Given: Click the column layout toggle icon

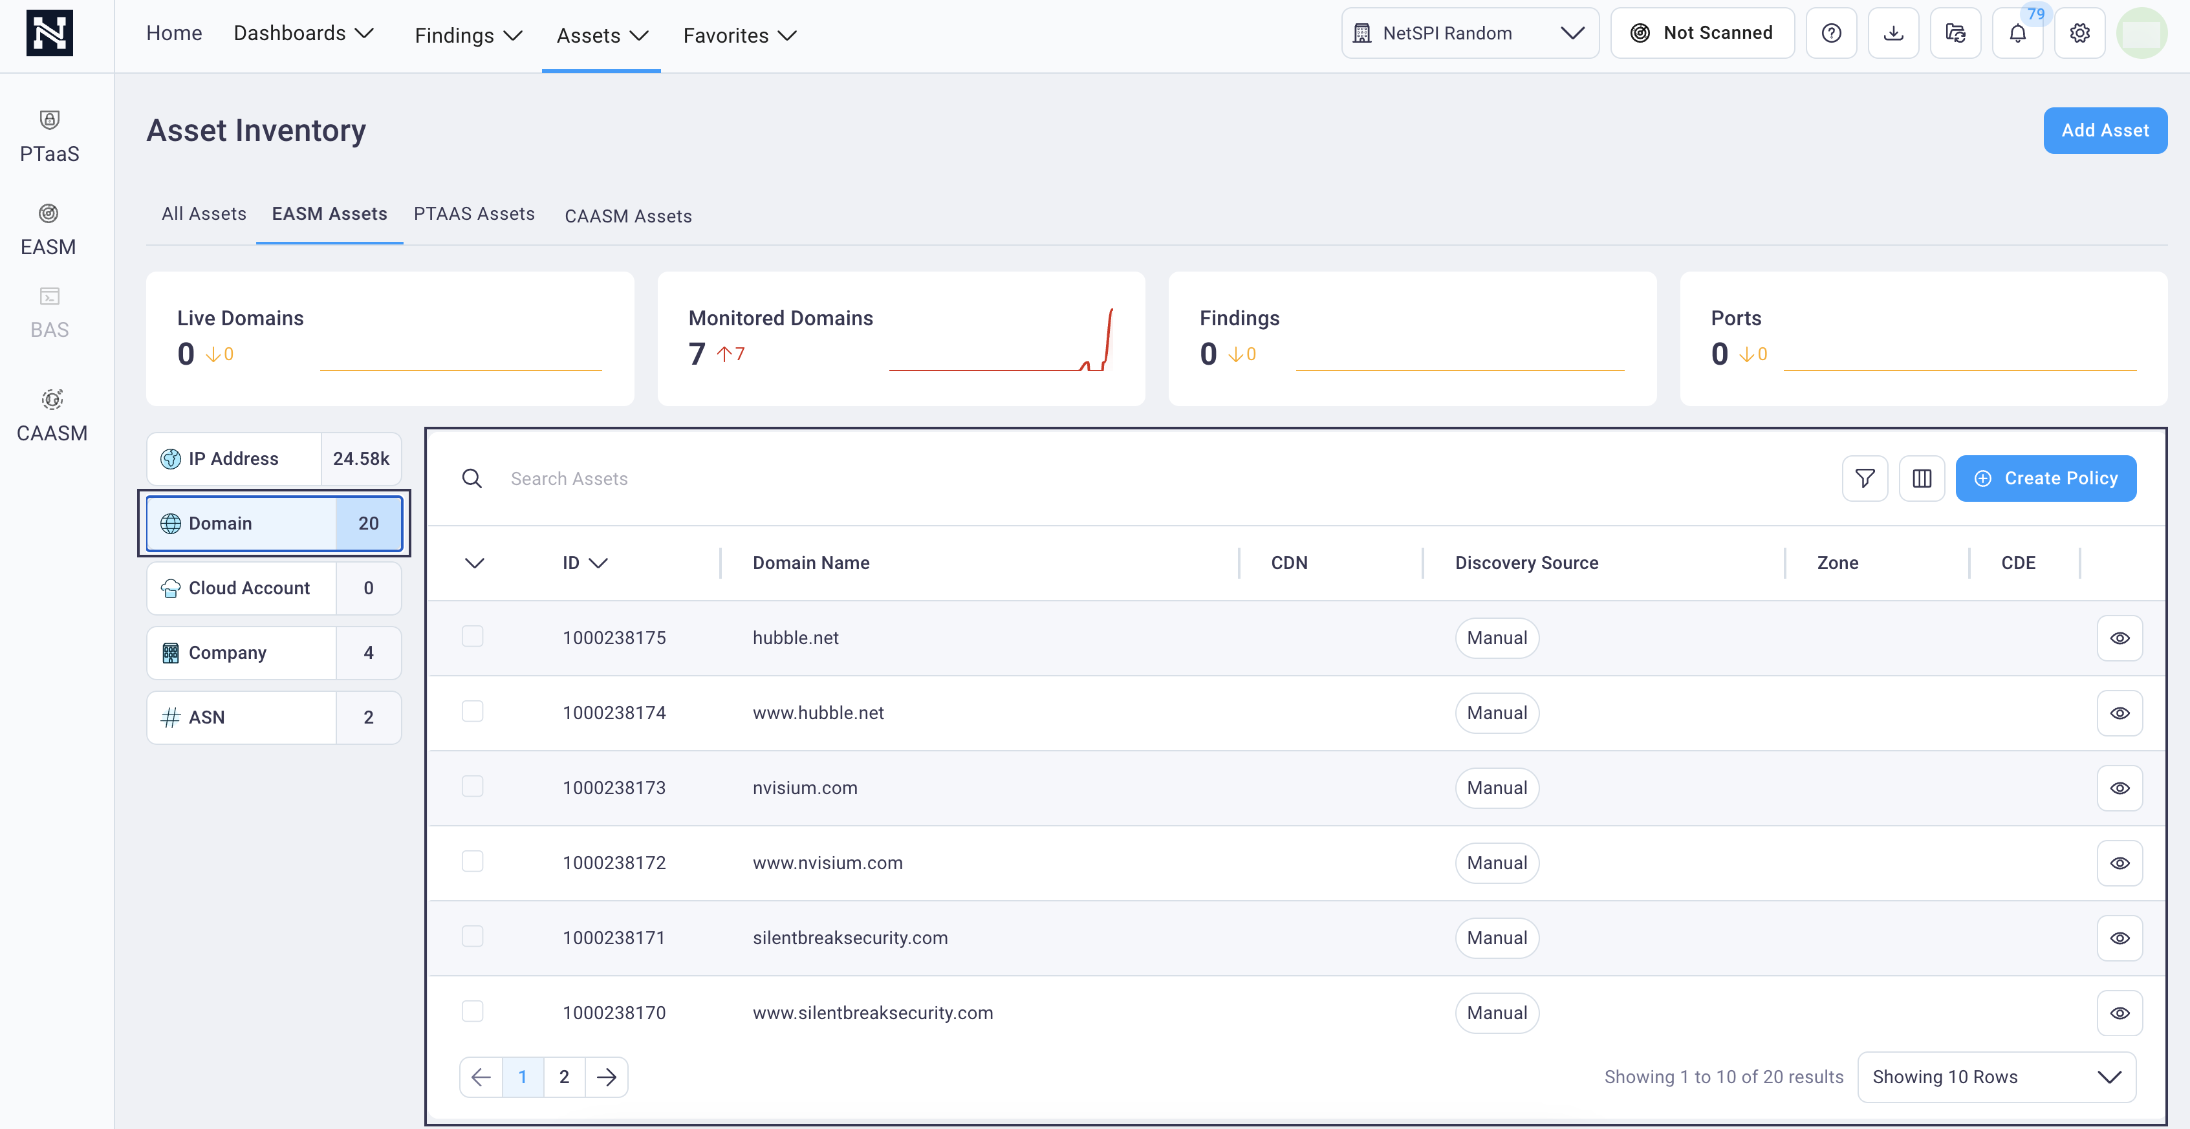Looking at the screenshot, I should coord(1922,477).
